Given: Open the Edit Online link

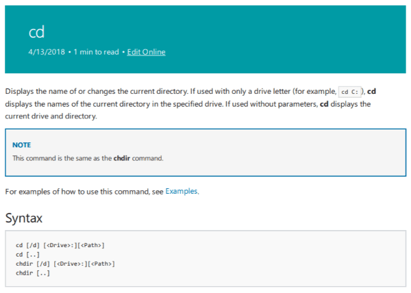Looking at the screenshot, I should [146, 52].
